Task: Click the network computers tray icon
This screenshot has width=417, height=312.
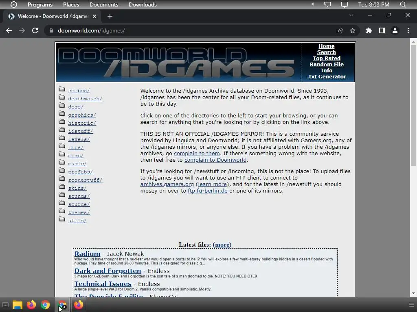Action: (327, 4)
